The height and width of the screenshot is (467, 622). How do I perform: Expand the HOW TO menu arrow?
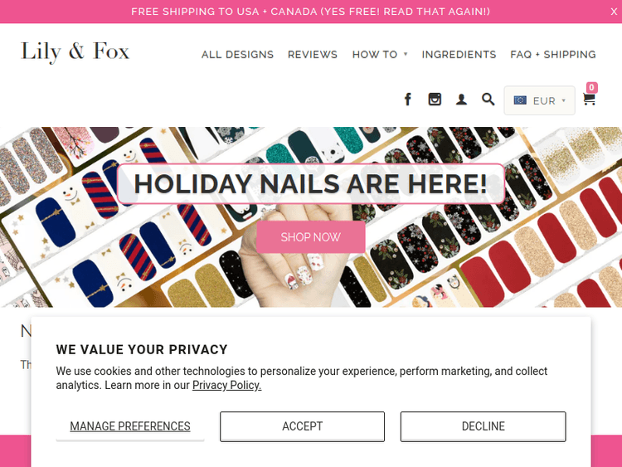tap(406, 54)
